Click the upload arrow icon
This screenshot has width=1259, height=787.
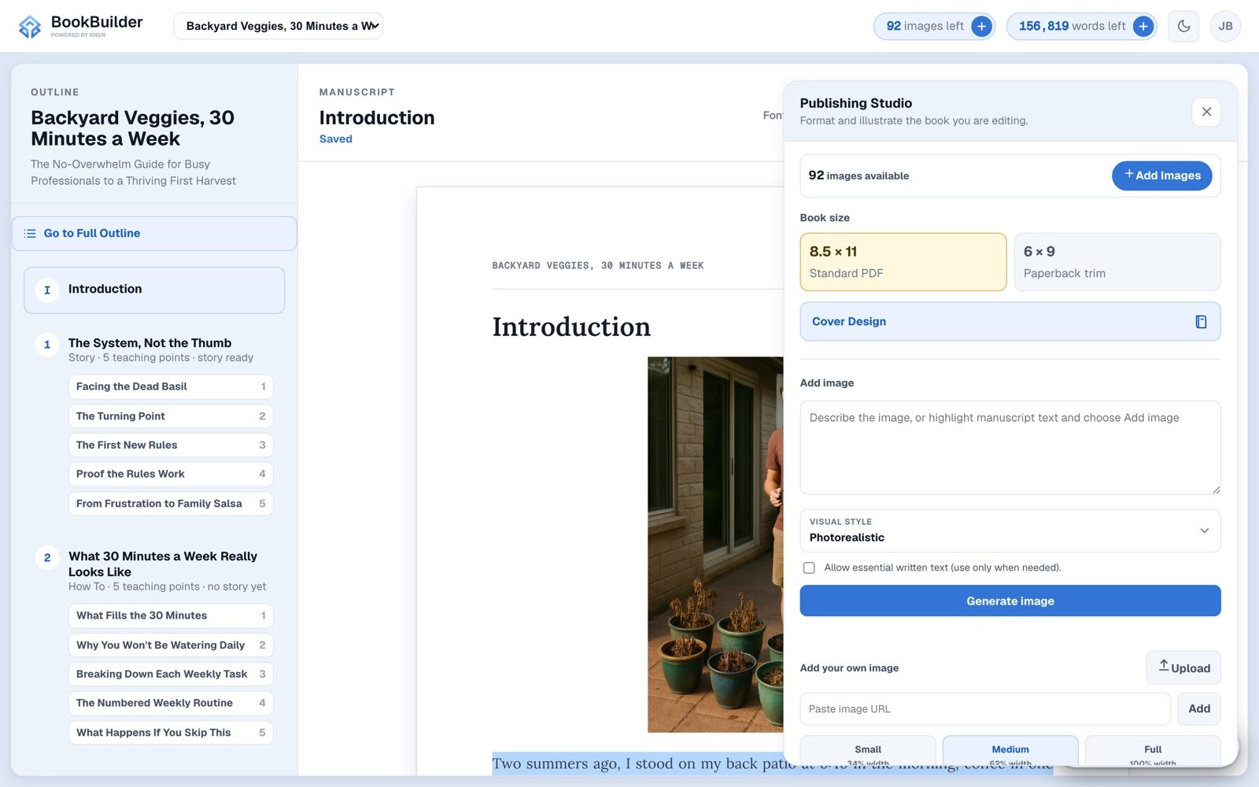1164,666
